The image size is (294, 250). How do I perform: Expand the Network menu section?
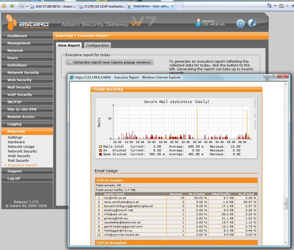[x=27, y=50]
